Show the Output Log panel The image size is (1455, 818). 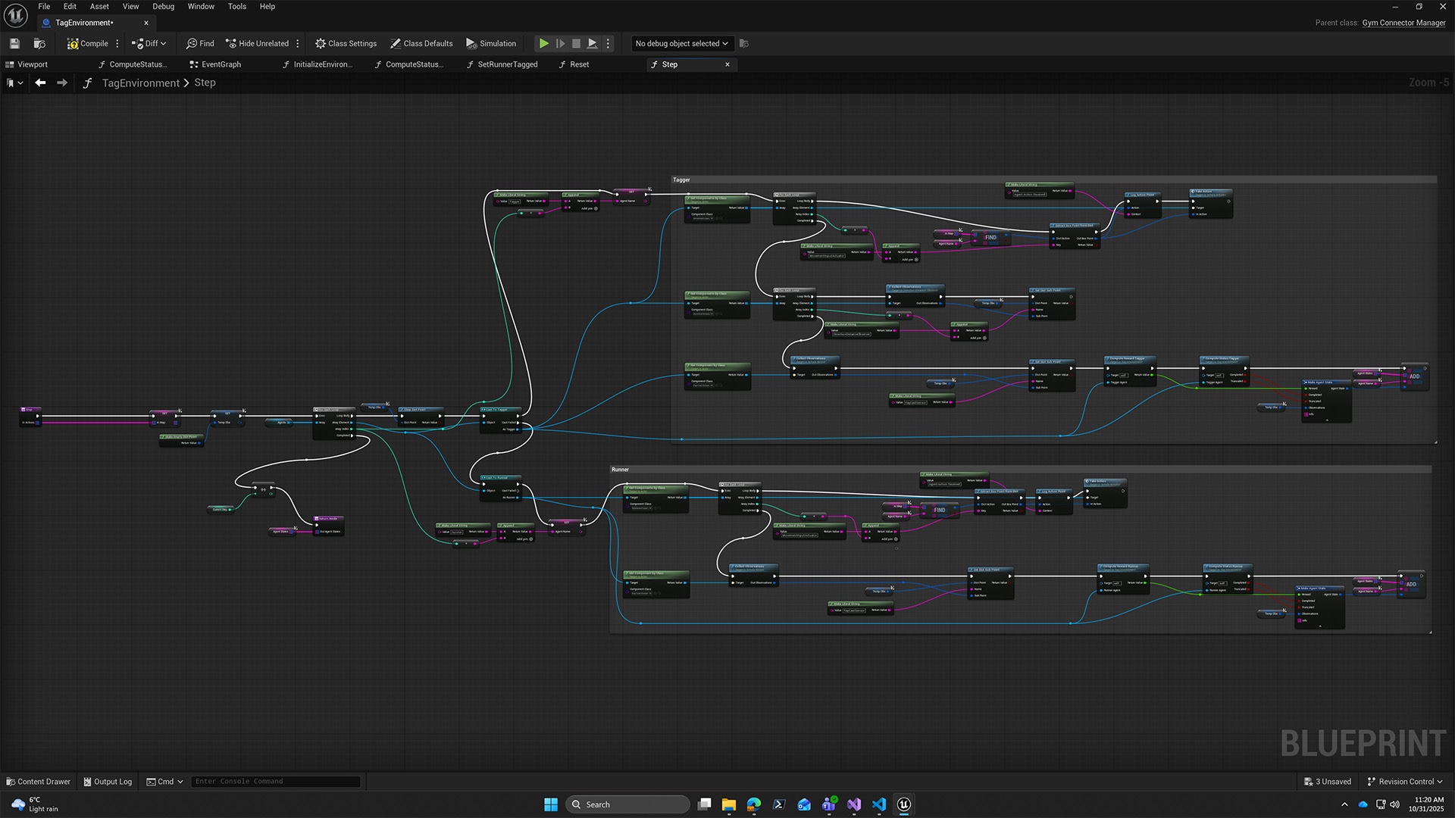point(108,781)
